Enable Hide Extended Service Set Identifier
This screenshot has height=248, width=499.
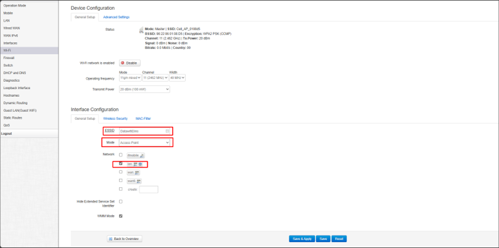click(121, 201)
